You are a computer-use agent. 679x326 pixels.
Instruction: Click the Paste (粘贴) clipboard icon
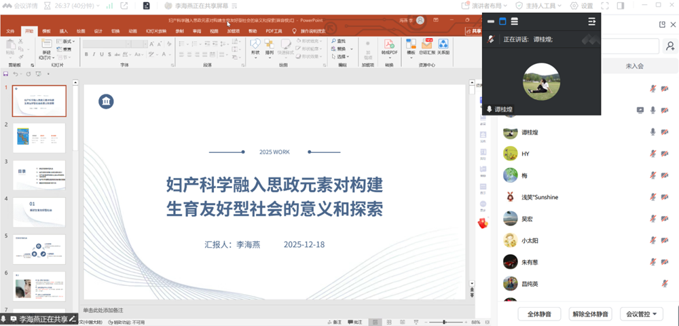10,44
